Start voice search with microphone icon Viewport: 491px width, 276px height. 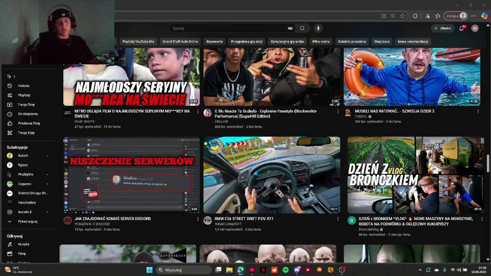[x=318, y=28]
